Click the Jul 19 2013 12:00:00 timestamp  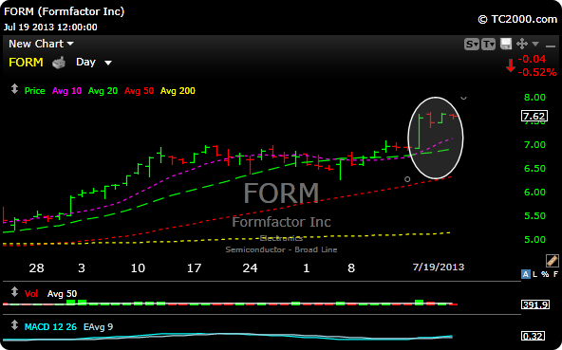click(x=50, y=28)
